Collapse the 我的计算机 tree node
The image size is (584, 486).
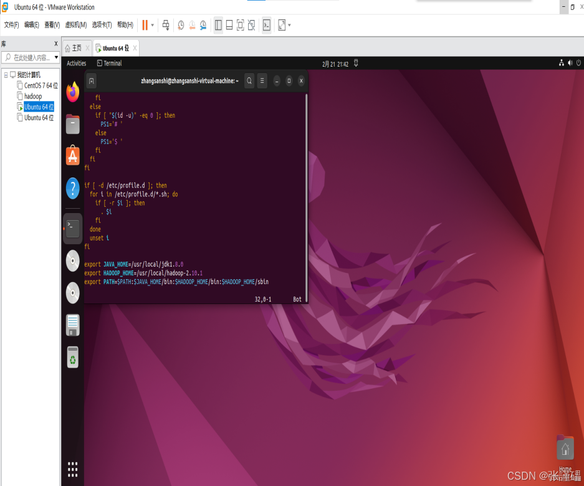pos(6,75)
